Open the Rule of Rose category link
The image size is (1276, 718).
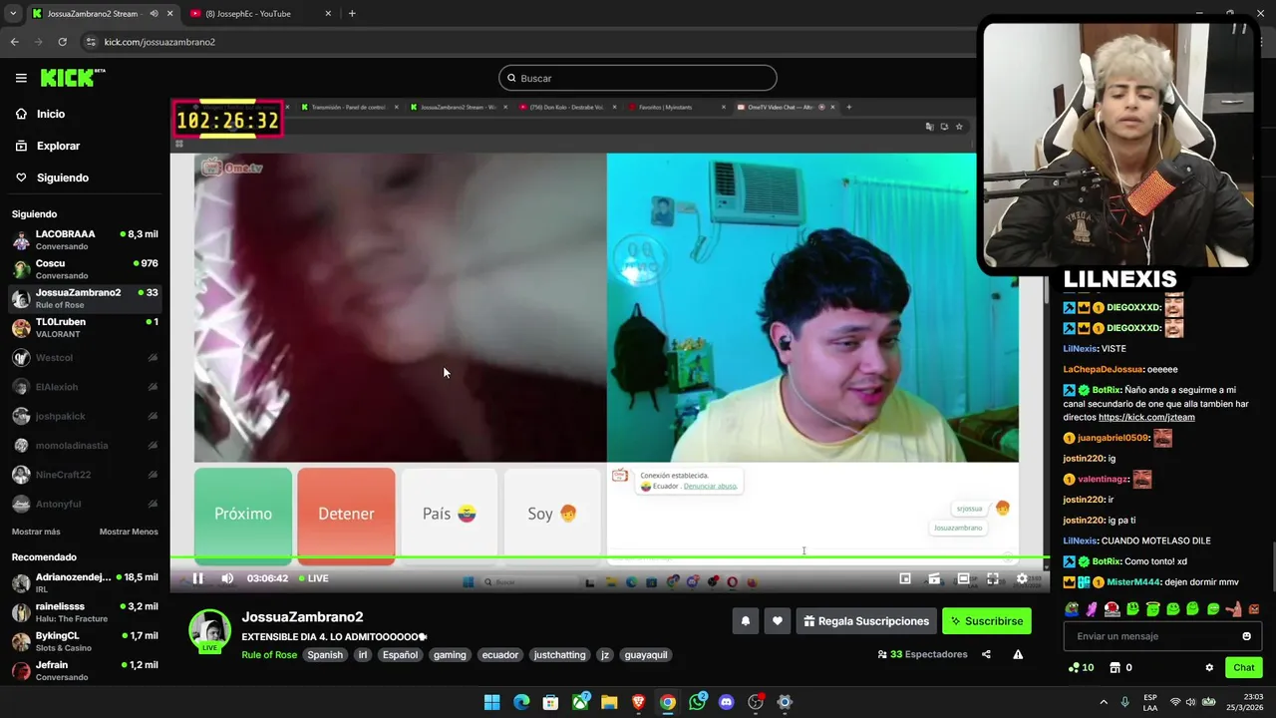coord(269,655)
